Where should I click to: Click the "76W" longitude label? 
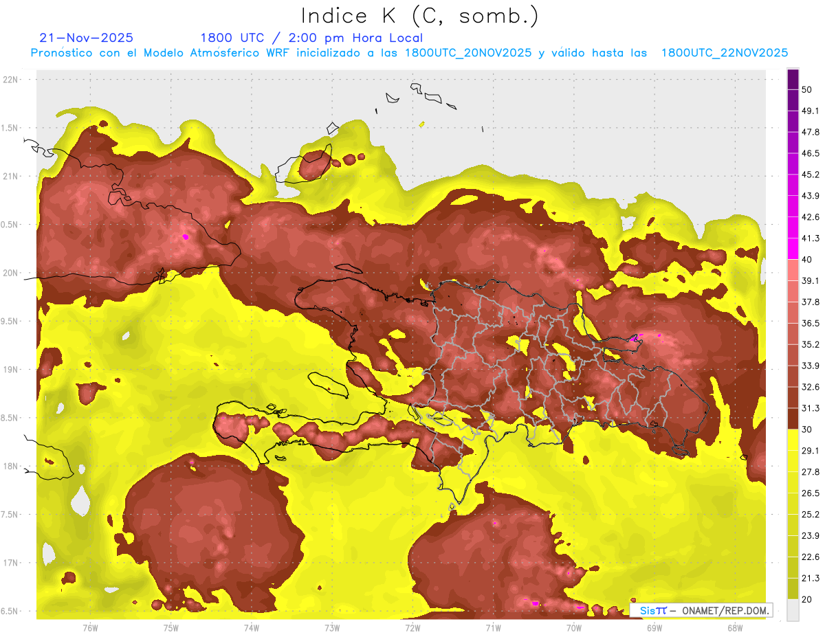pos(90,628)
